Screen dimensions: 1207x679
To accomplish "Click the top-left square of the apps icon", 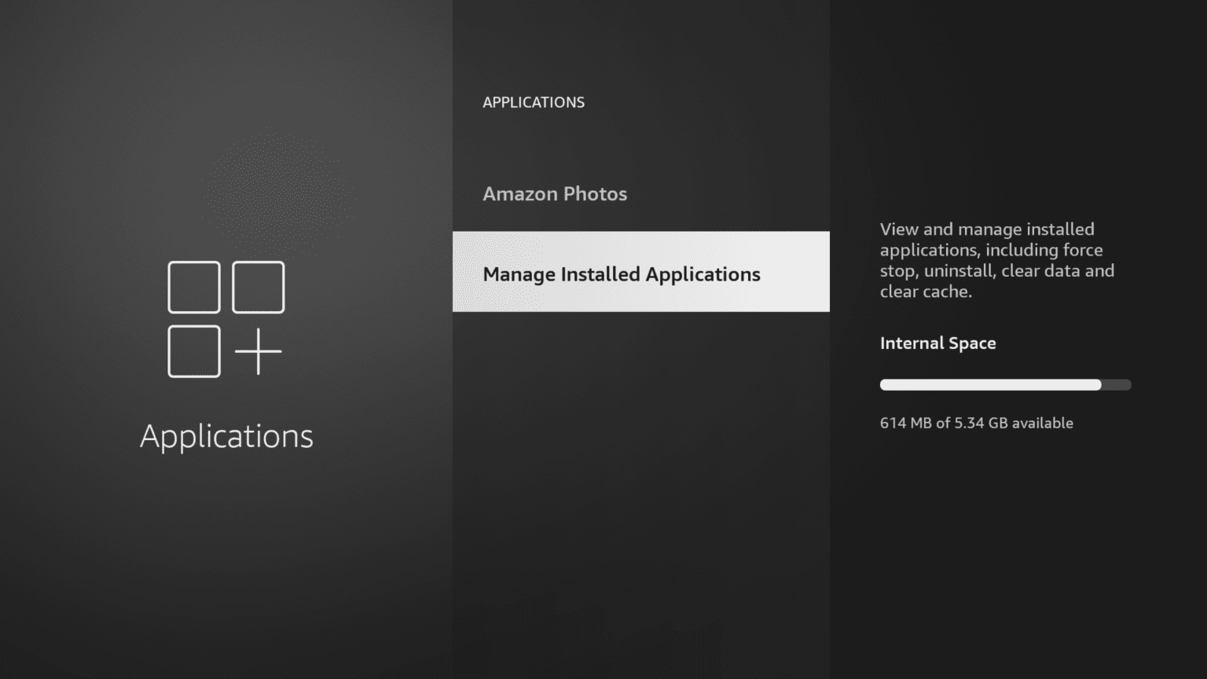I will click(x=193, y=286).
